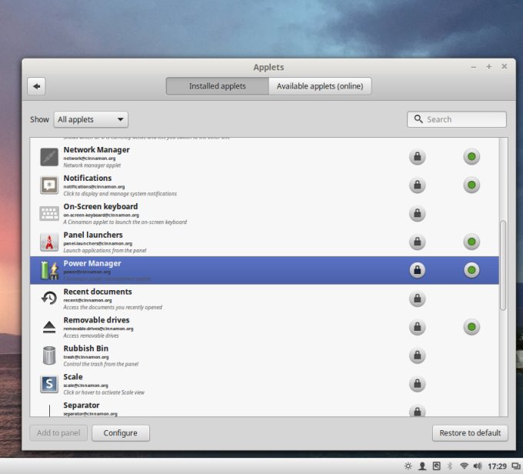Click the lock icon in Scale row
523x474 pixels.
tap(418, 383)
